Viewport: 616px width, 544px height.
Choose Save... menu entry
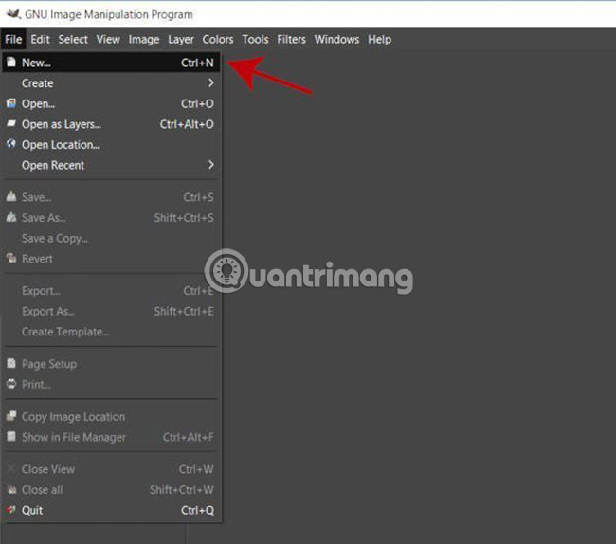pyautogui.click(x=111, y=197)
